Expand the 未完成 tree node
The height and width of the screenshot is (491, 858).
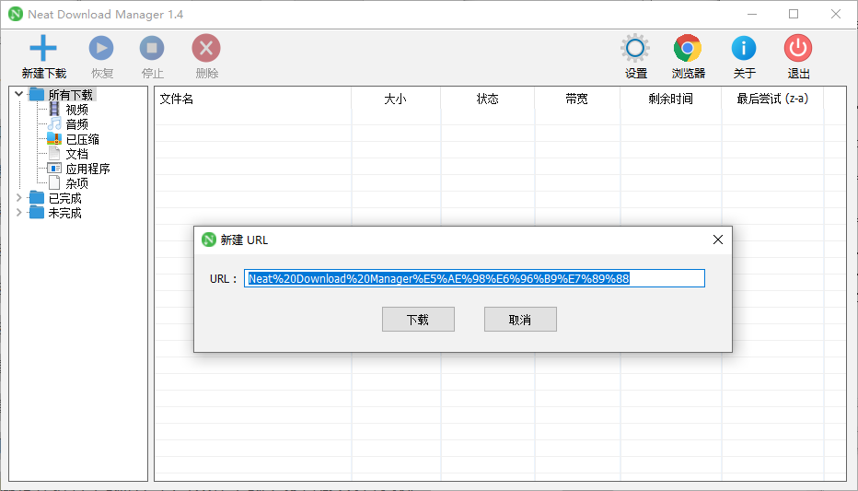[19, 213]
